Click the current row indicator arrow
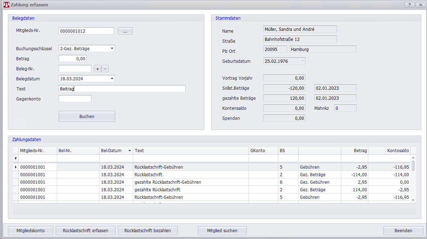Image resolution: width=427 pixels, height=239 pixels. pos(15,167)
